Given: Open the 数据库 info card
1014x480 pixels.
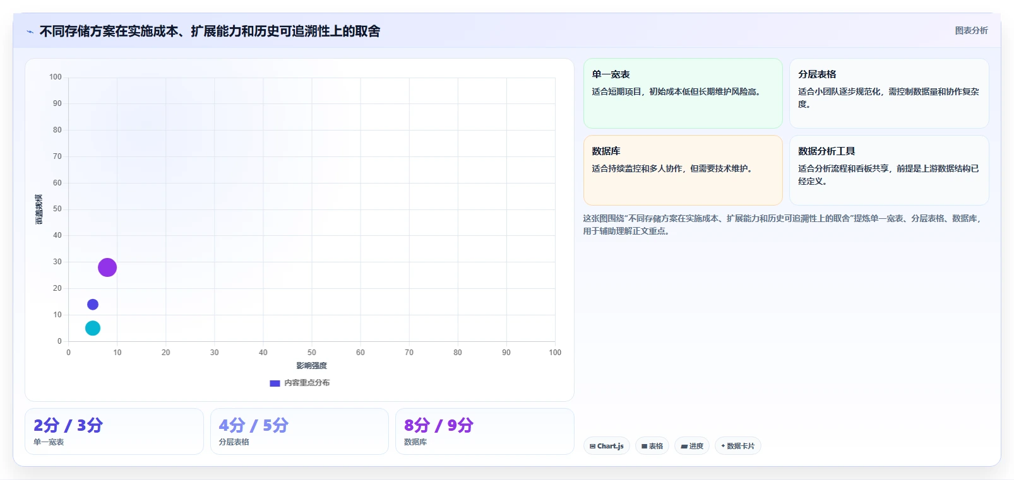Looking at the screenshot, I should 683,170.
